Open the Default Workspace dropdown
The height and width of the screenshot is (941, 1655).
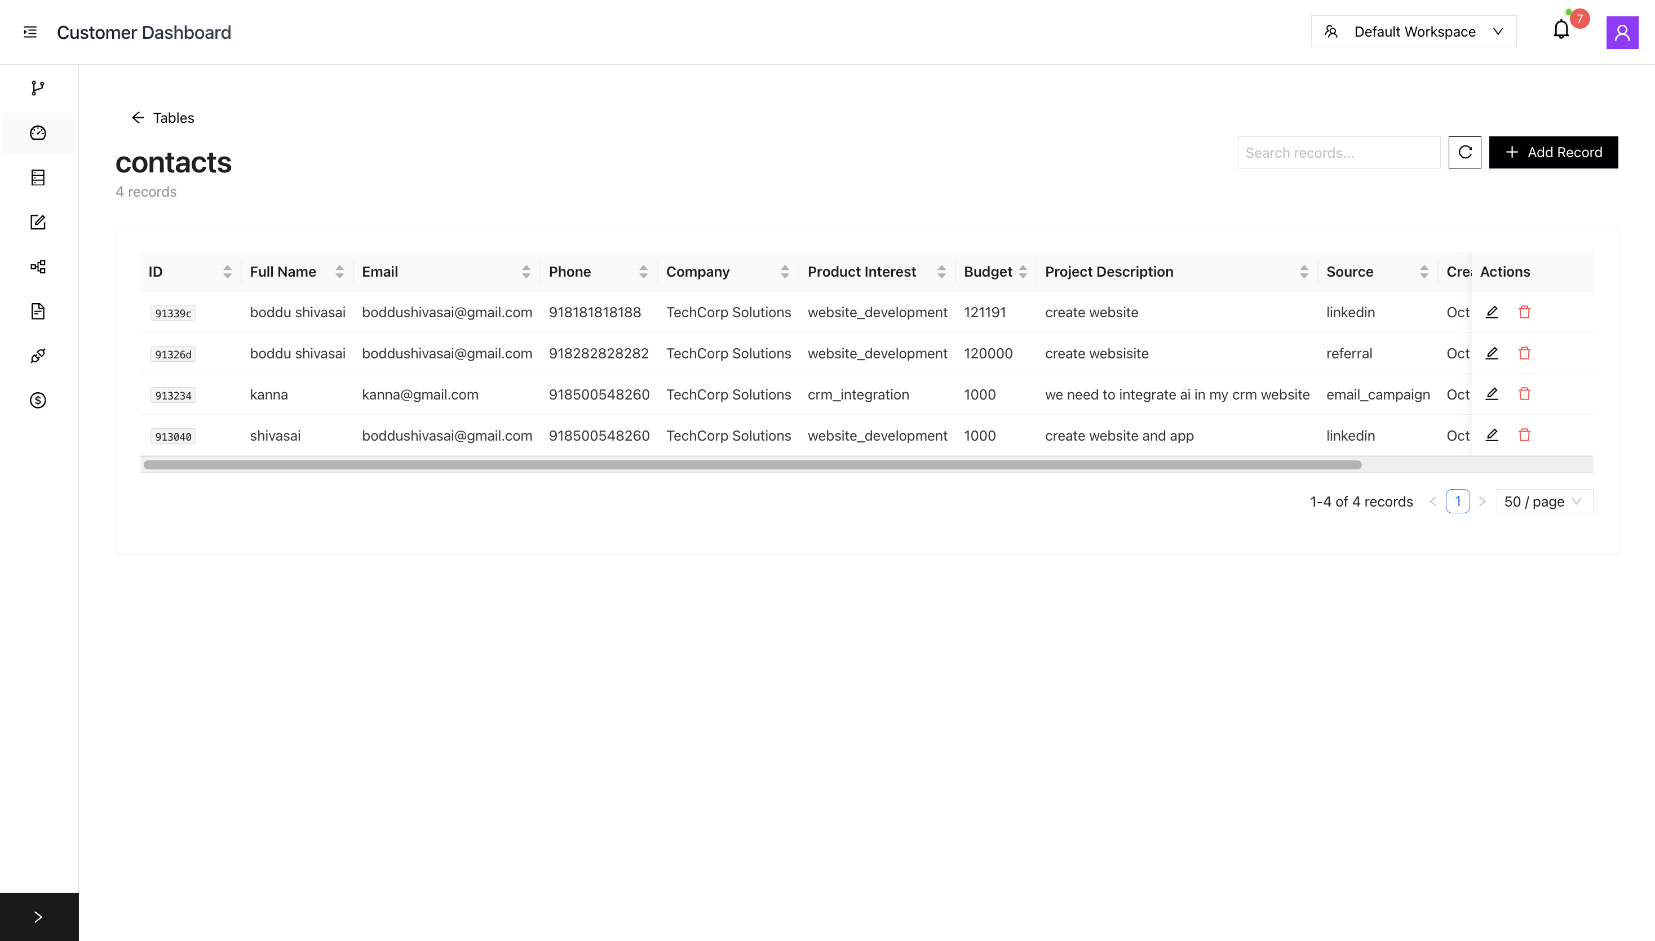click(x=1413, y=32)
